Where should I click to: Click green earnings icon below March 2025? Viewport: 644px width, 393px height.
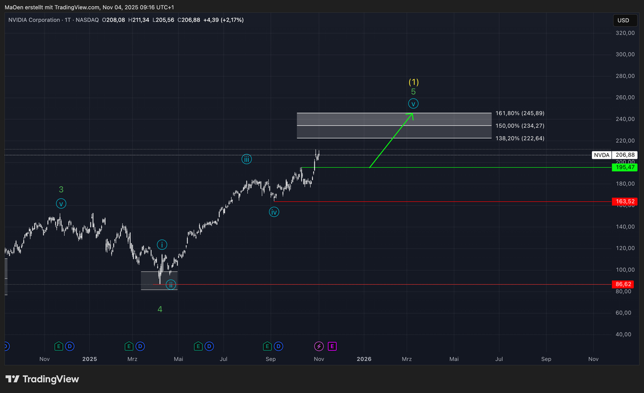(x=129, y=346)
